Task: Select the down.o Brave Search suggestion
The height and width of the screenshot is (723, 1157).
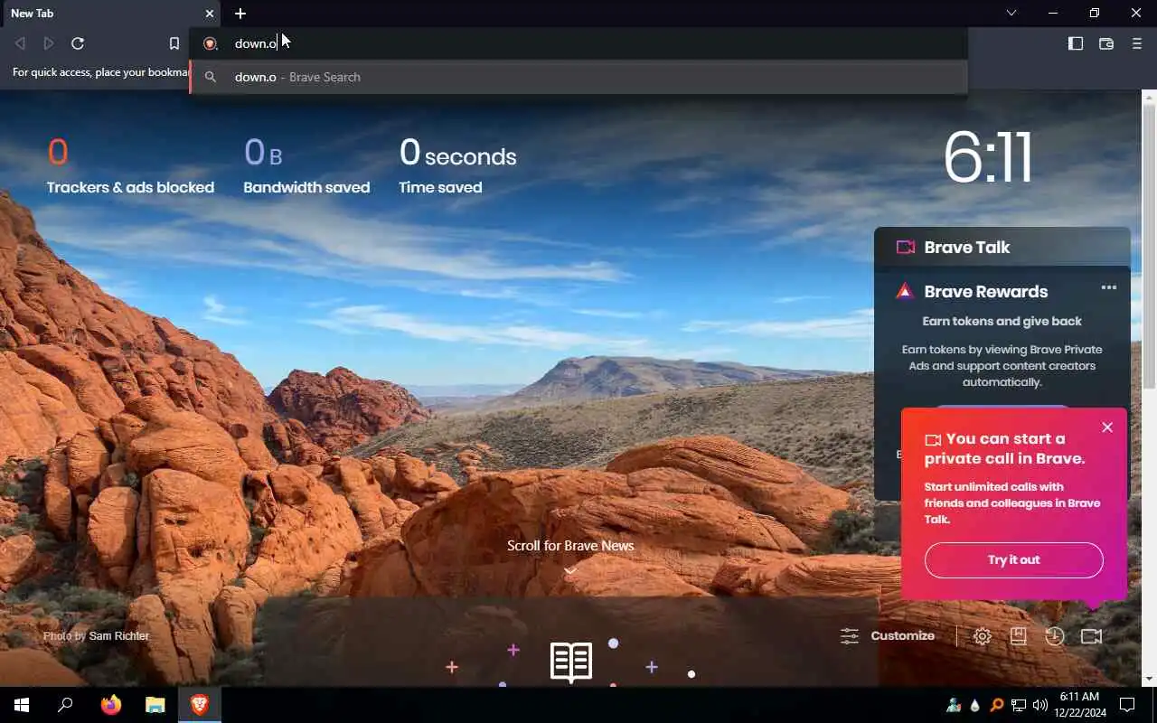Action: 578,77
